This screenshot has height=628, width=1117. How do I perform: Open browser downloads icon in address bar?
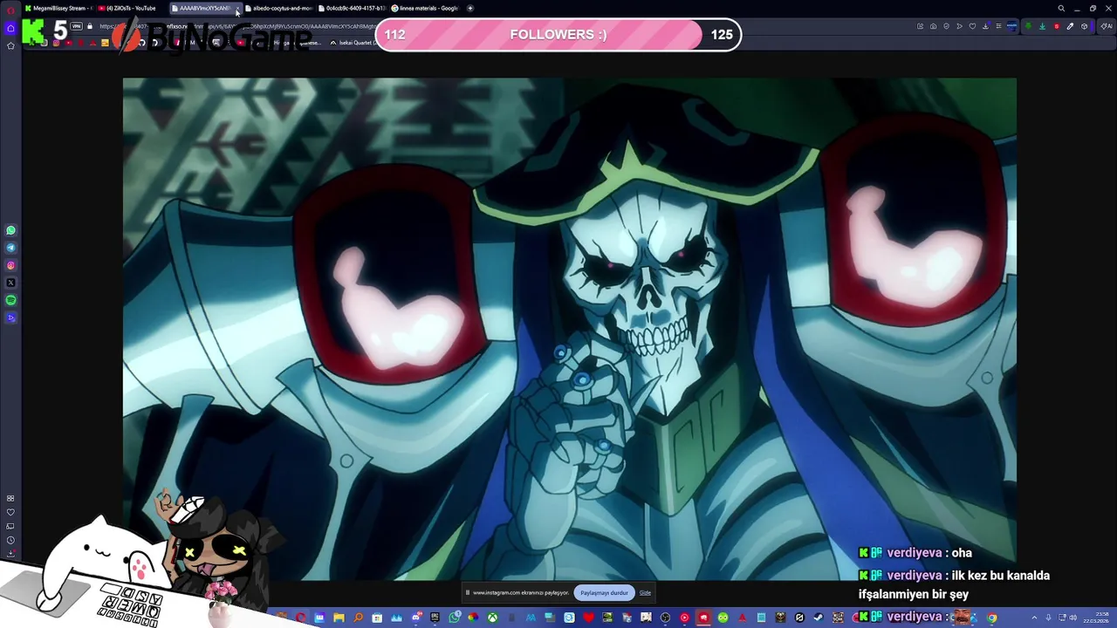985,26
